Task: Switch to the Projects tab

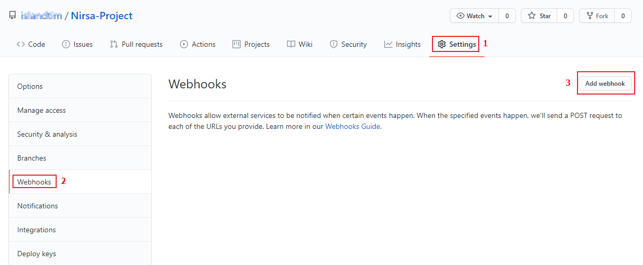Action: pos(251,44)
